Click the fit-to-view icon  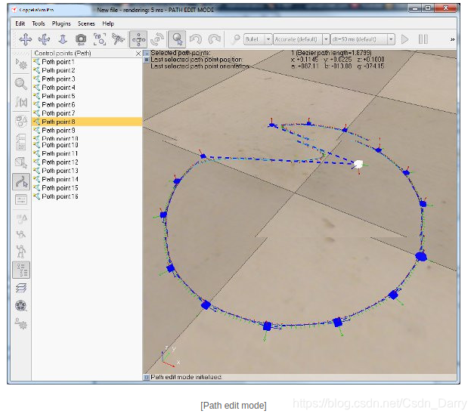tap(100, 39)
